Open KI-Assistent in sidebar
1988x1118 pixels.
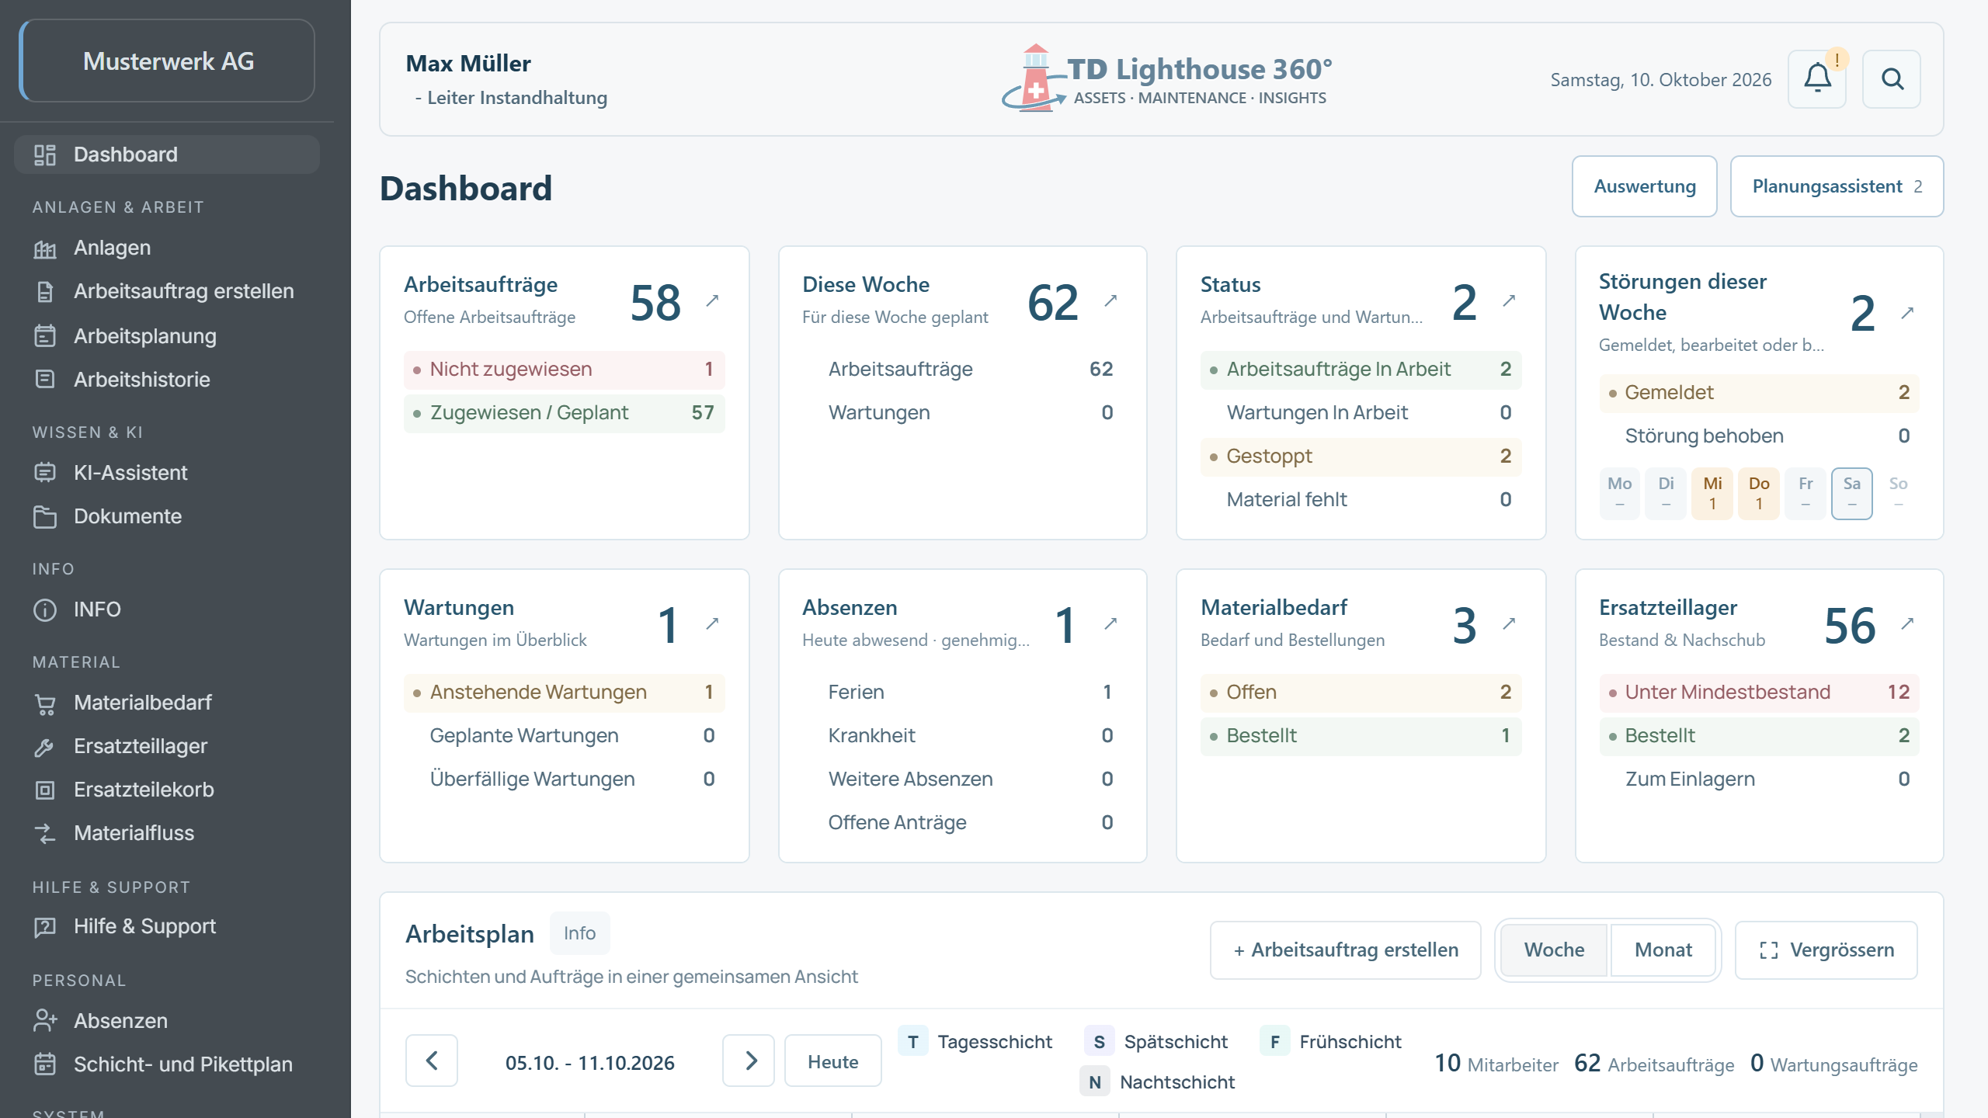click(x=167, y=473)
